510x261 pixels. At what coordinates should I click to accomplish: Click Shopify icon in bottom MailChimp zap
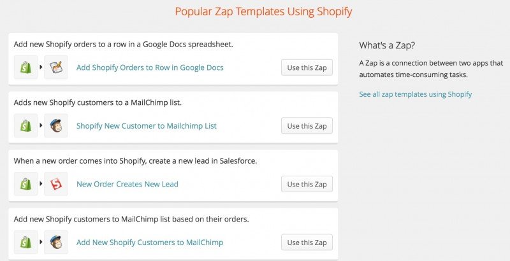point(25,242)
